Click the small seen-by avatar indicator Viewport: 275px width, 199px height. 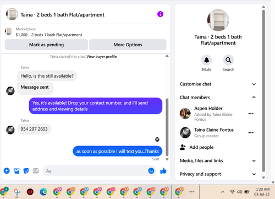click(157, 139)
